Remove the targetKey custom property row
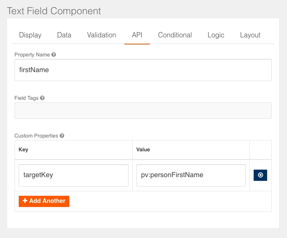The image size is (287, 238). pyautogui.click(x=260, y=175)
